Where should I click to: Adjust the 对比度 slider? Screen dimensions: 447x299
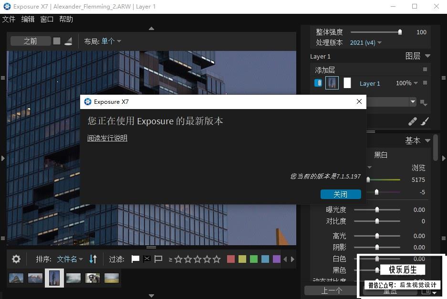click(x=377, y=221)
